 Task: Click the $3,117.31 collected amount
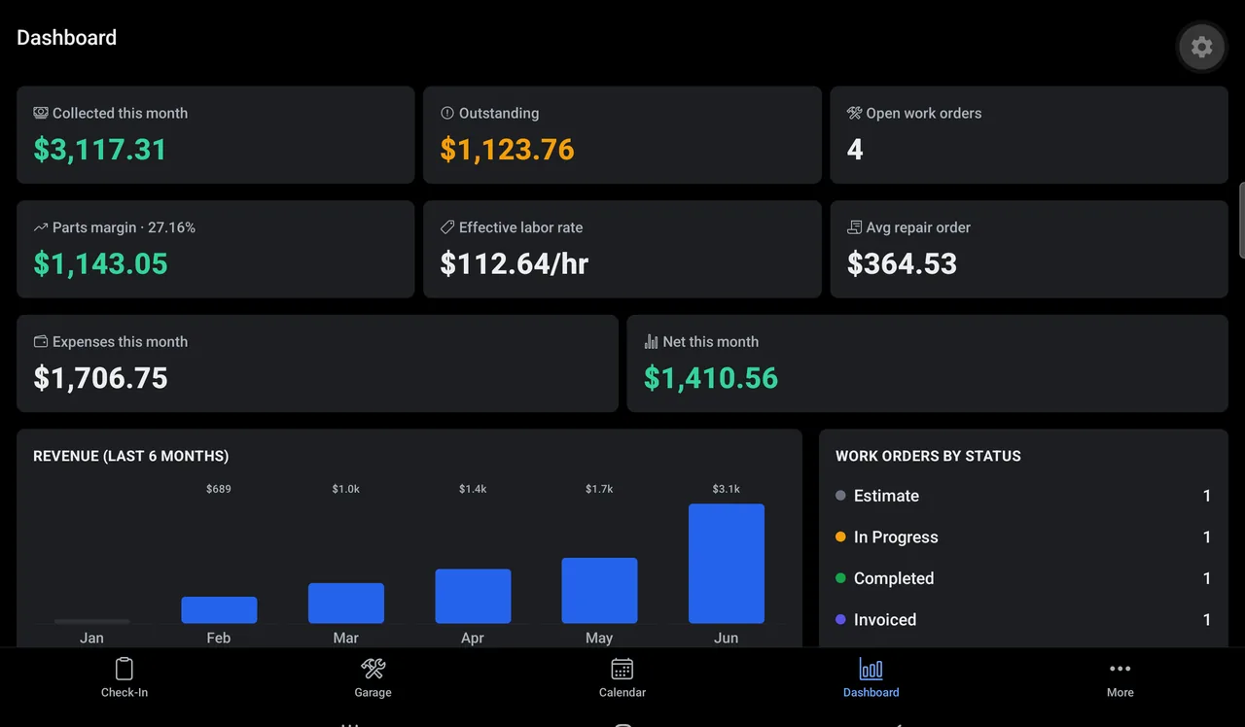point(100,150)
